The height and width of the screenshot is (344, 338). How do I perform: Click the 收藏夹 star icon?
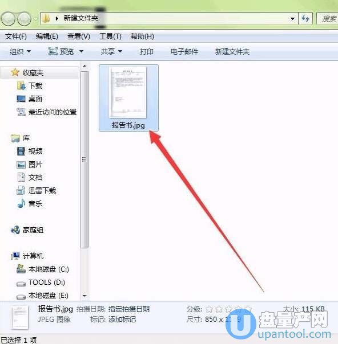coord(15,72)
